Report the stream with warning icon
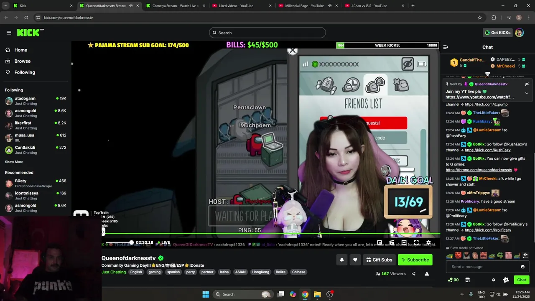Screen dimensions: 535x301 pyautogui.click(x=427, y=274)
